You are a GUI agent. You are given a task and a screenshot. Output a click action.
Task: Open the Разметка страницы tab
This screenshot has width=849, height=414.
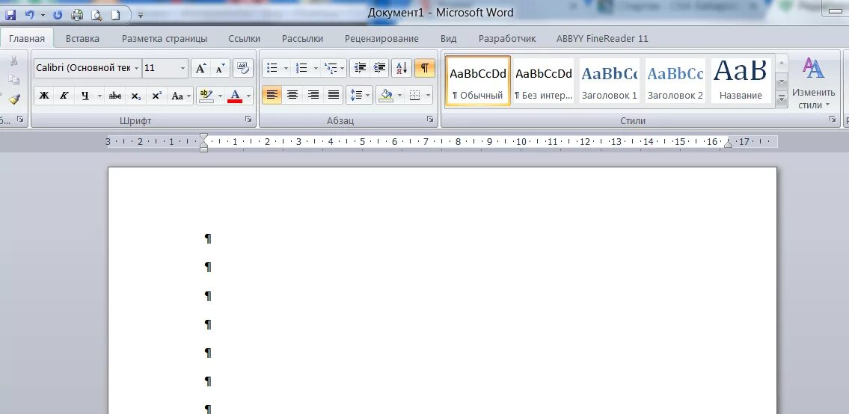click(164, 38)
